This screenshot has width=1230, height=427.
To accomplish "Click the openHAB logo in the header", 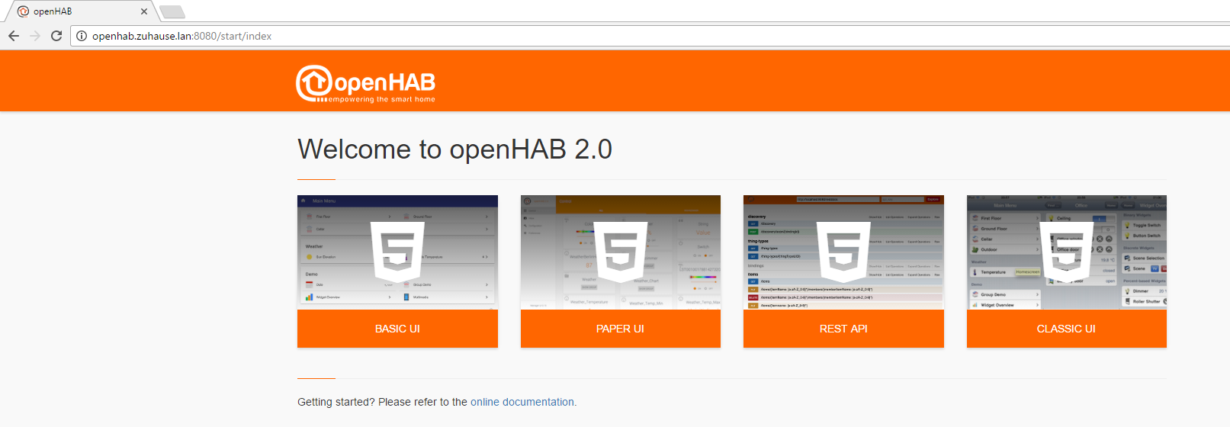I will (x=365, y=83).
